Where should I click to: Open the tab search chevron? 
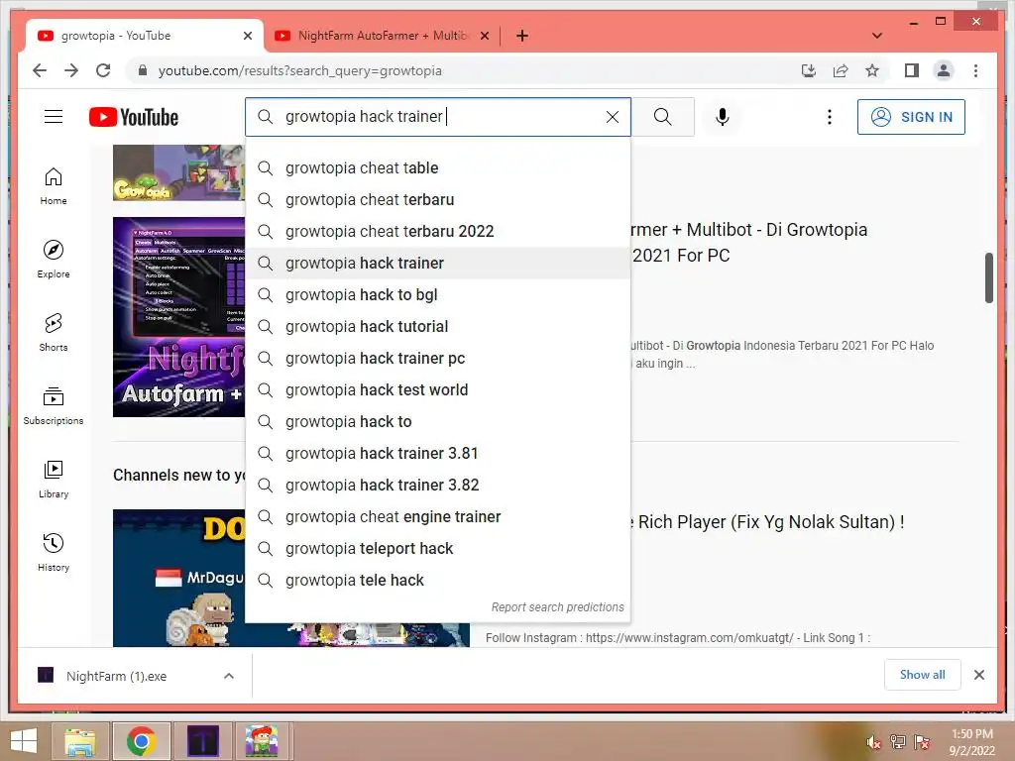(x=876, y=36)
